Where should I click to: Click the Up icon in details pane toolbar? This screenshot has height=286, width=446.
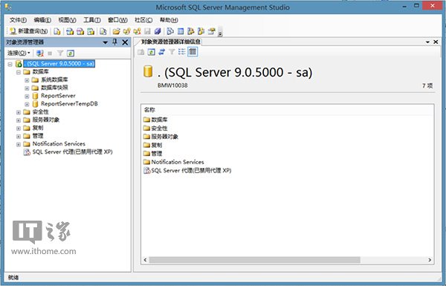coord(140,52)
